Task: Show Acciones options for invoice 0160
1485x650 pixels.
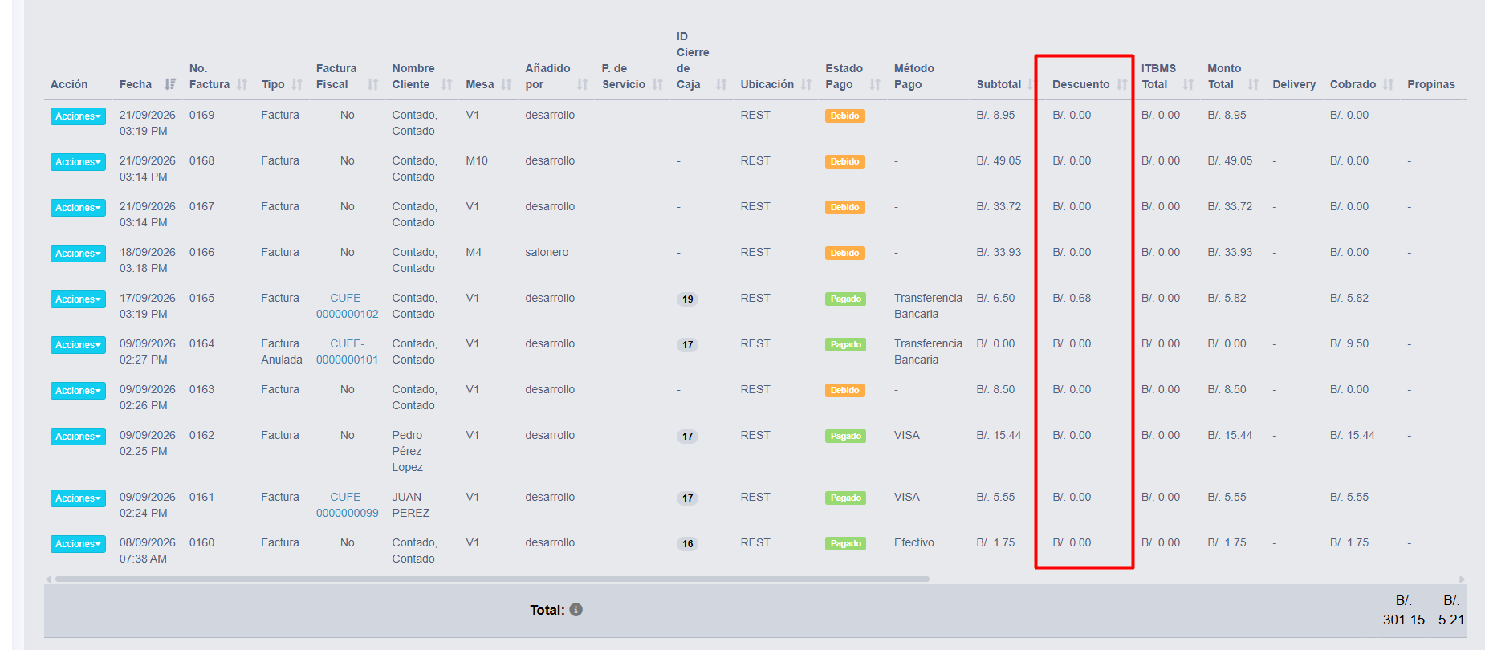Action: pyautogui.click(x=78, y=544)
